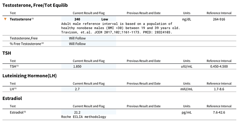Screen dimensions: 241x130
Task: Click the % Free Testosterone Will Follow cell
Action: 77,44
